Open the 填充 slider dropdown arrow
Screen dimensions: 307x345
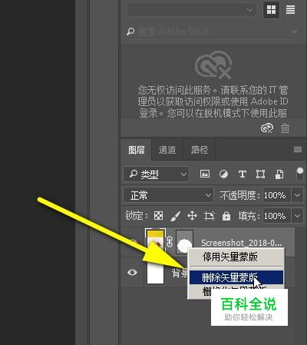pos(297,216)
